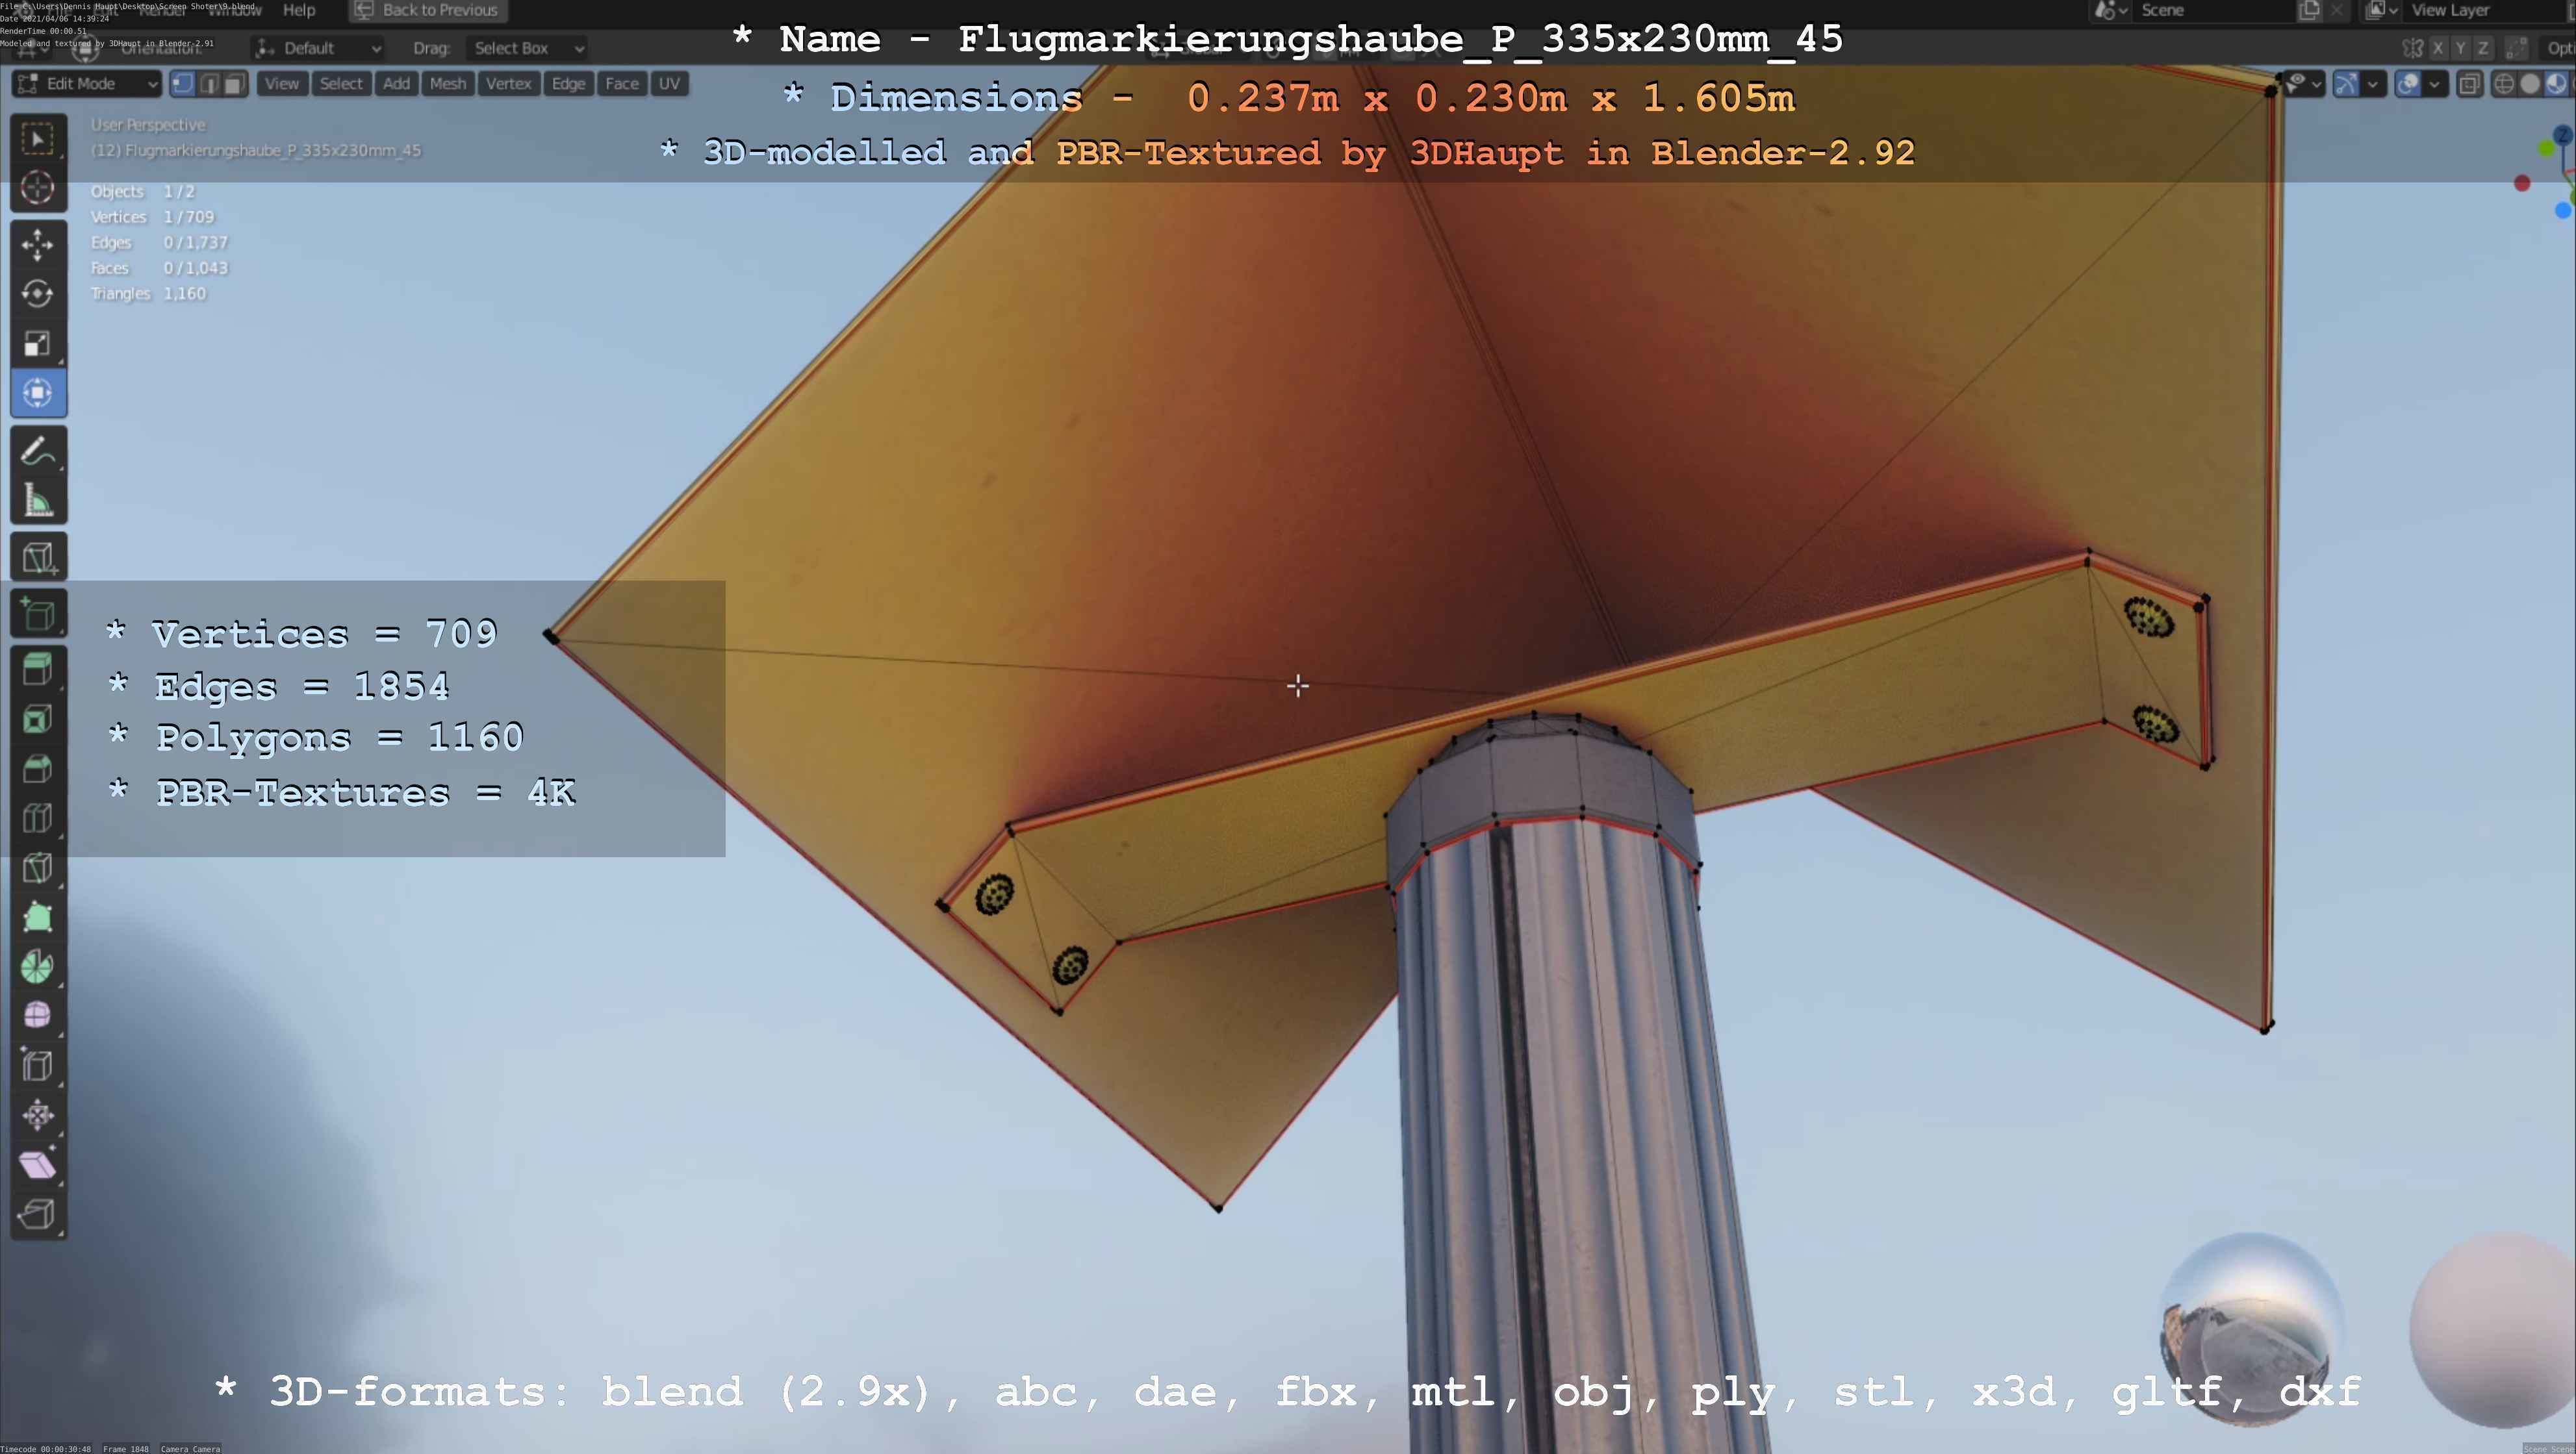
Task: Select the Move tool
Action: point(38,245)
